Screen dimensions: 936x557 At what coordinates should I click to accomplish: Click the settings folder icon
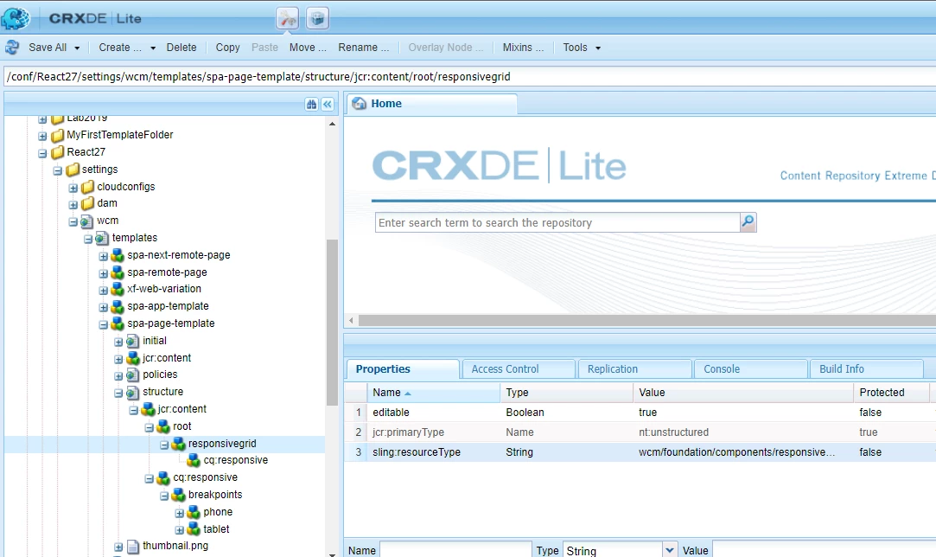pyautogui.click(x=73, y=170)
